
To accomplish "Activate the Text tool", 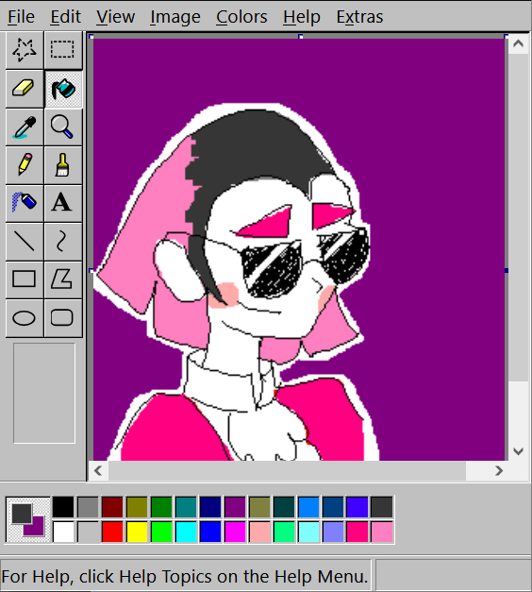I will click(x=62, y=203).
